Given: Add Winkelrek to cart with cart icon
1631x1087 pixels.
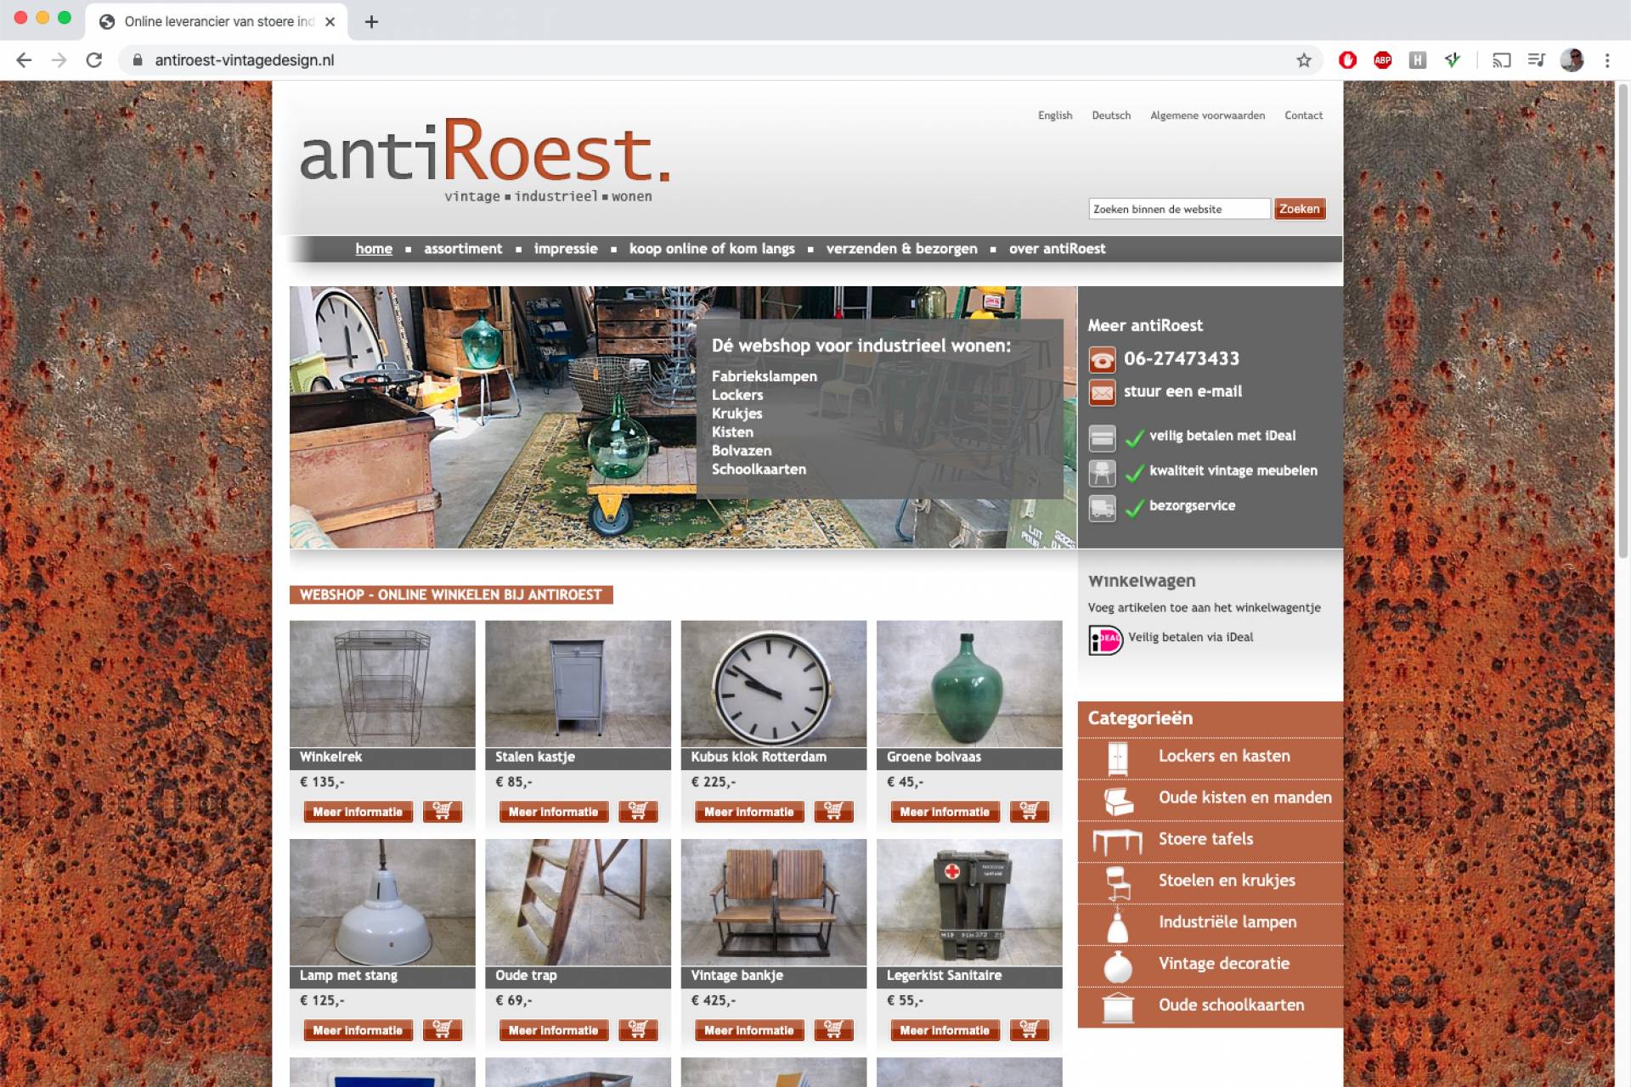Looking at the screenshot, I should pos(442,811).
